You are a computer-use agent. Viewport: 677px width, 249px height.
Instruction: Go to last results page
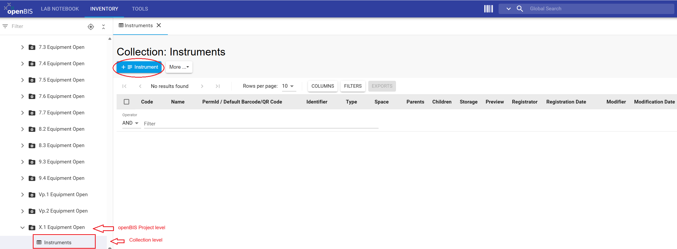point(218,86)
